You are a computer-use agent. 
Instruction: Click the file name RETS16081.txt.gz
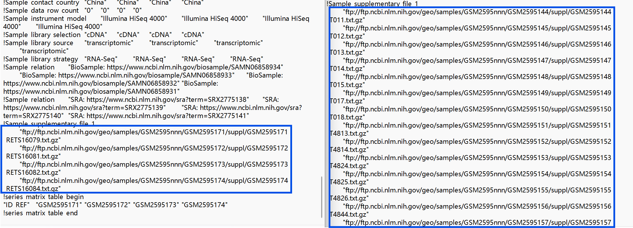(x=32, y=156)
